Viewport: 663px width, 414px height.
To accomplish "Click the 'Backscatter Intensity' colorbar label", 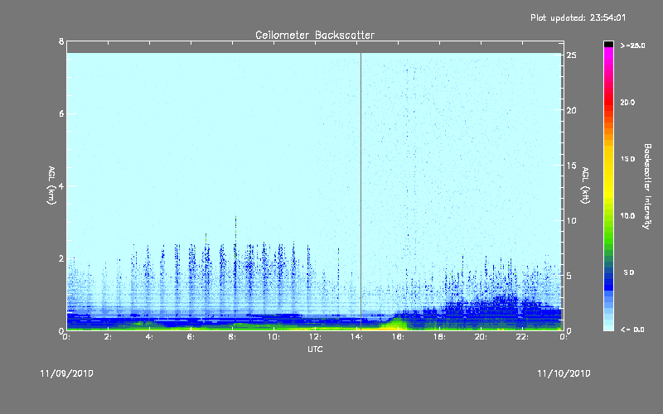I will tap(647, 186).
